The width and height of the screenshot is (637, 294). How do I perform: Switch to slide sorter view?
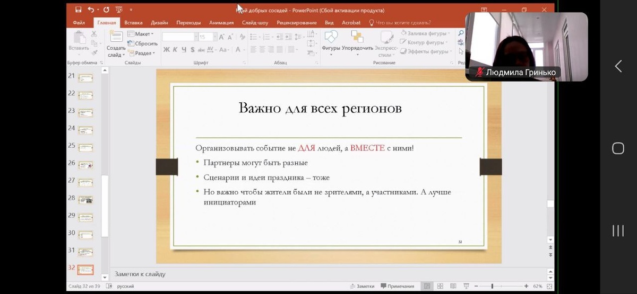(439, 286)
